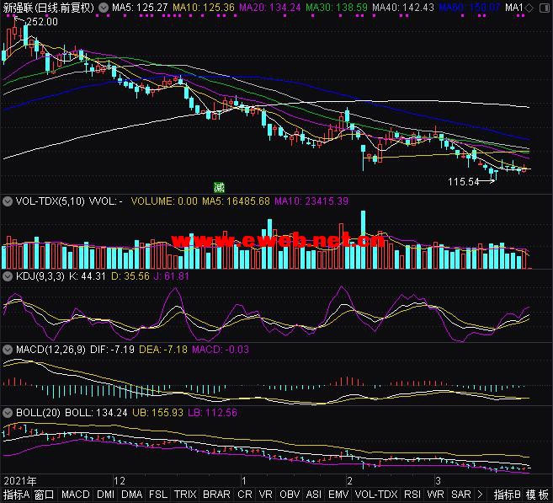This screenshot has width=553, height=503.
Task: Click the green 减 marker on chart
Action: (220, 187)
